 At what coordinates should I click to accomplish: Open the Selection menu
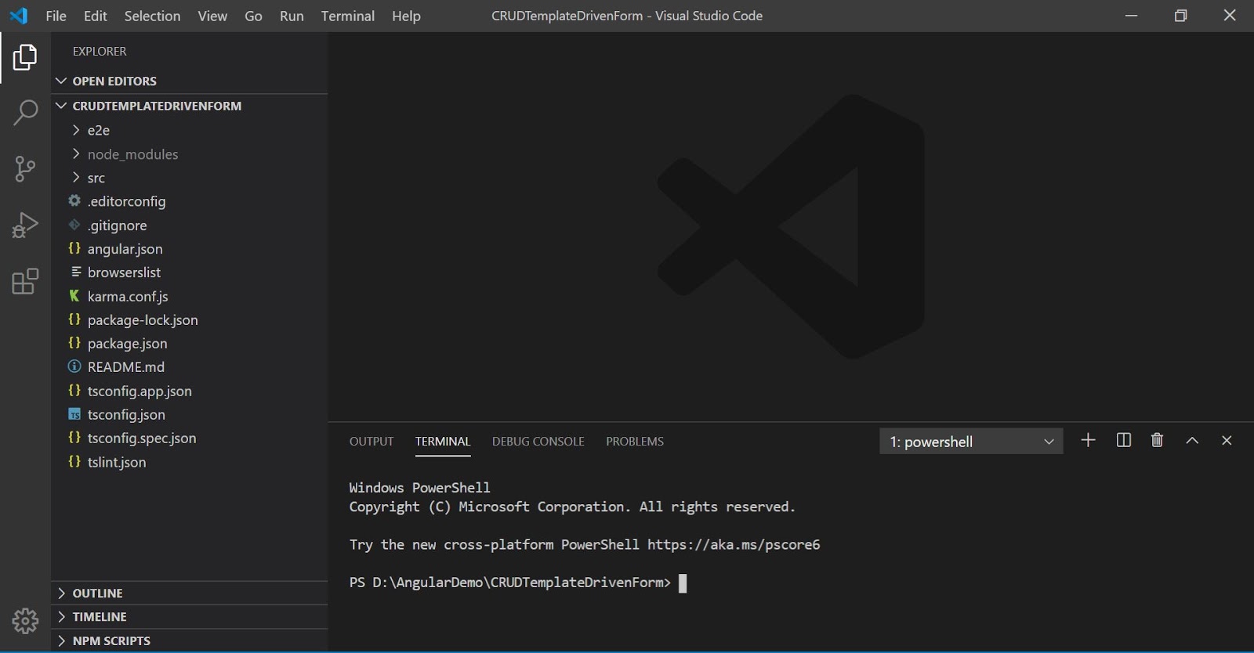coord(152,16)
